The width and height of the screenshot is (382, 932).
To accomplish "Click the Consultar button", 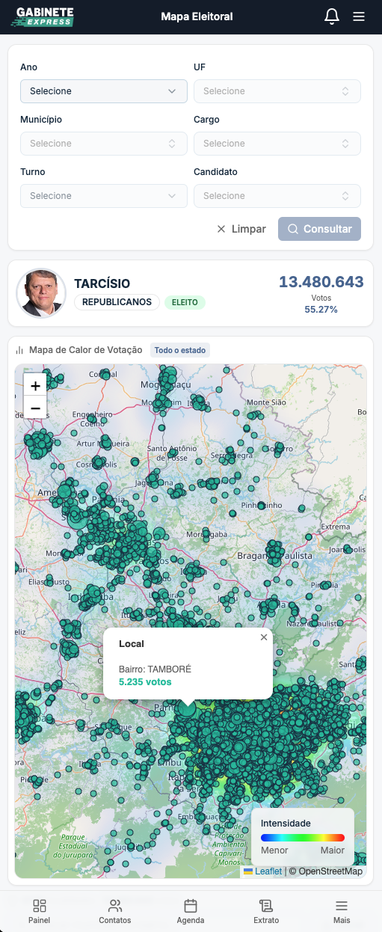I will (319, 229).
